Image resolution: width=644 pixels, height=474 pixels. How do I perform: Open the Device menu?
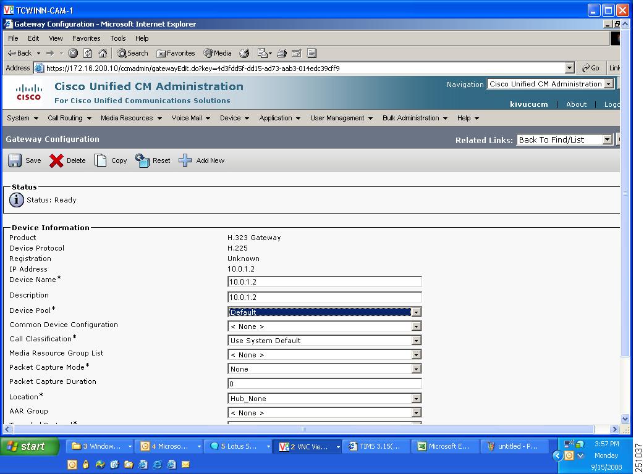234,118
